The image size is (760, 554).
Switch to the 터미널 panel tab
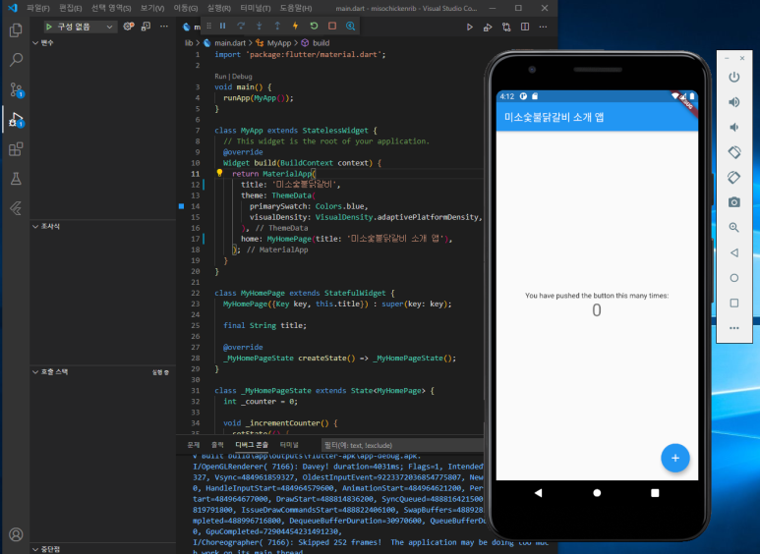pos(289,445)
